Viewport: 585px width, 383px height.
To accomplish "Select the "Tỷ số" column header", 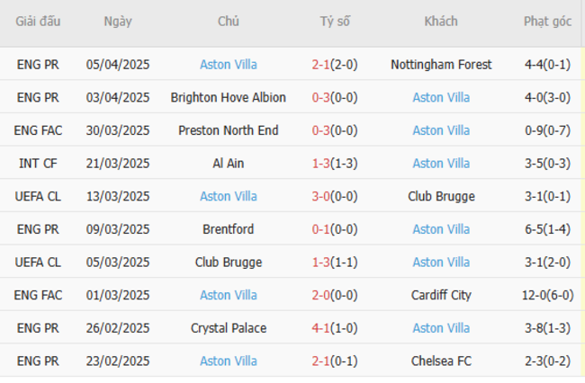I will 335,22.
